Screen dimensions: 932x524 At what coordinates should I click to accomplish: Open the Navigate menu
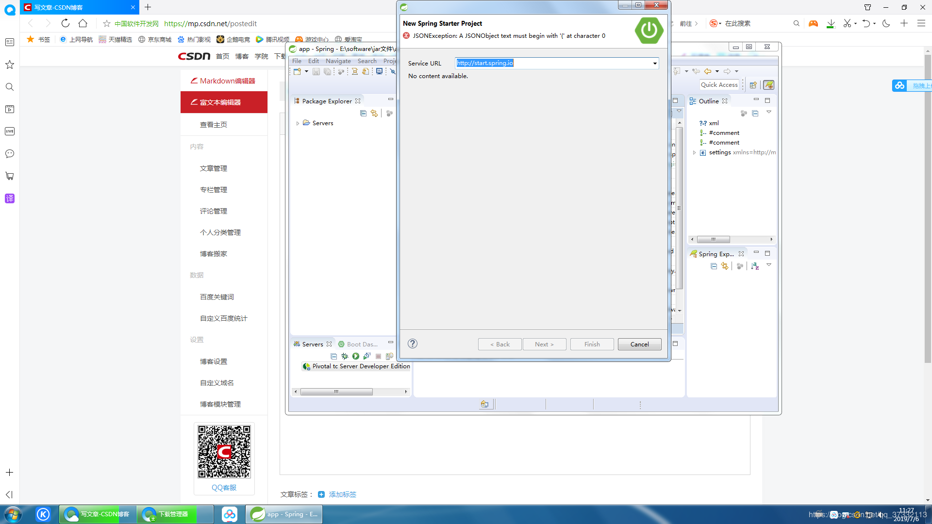point(338,61)
